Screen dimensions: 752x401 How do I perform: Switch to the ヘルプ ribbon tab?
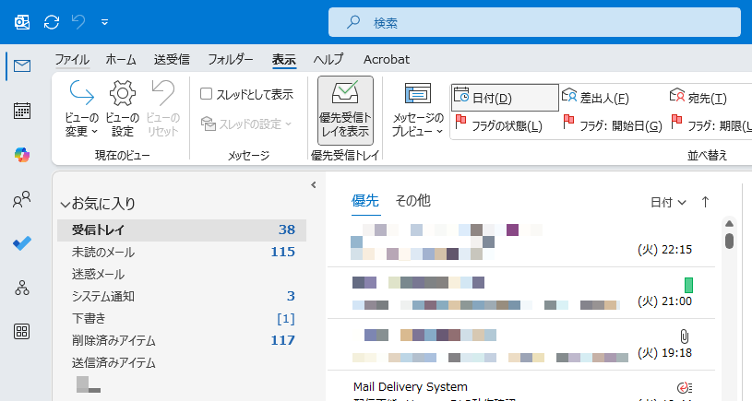coord(328,59)
